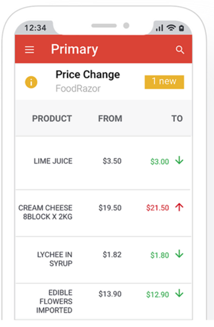Click the green down arrow for Lime Juice
The height and width of the screenshot is (327, 214).
click(x=179, y=161)
